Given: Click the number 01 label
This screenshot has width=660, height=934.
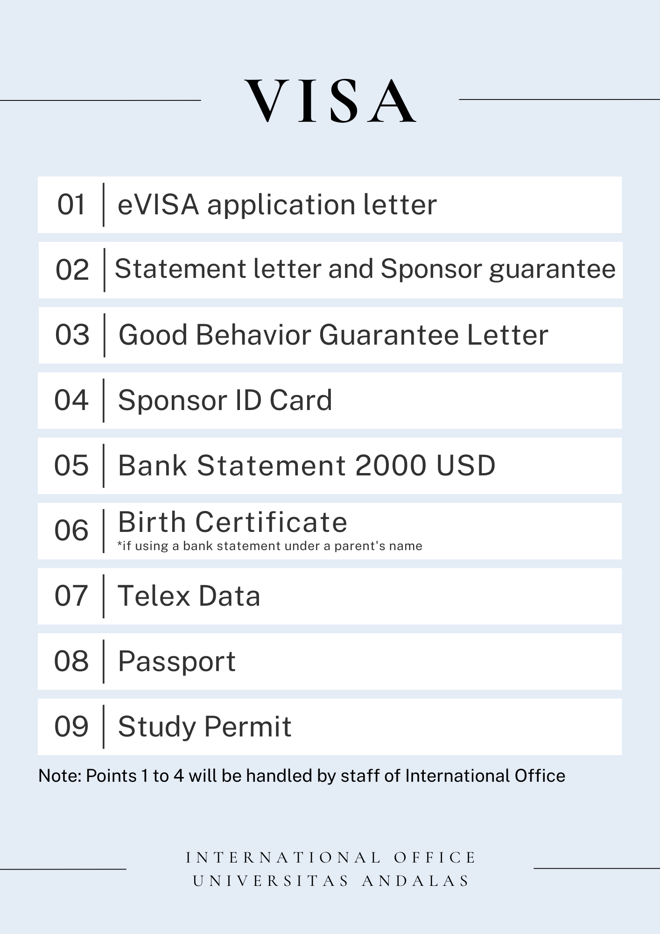Looking at the screenshot, I should (71, 205).
